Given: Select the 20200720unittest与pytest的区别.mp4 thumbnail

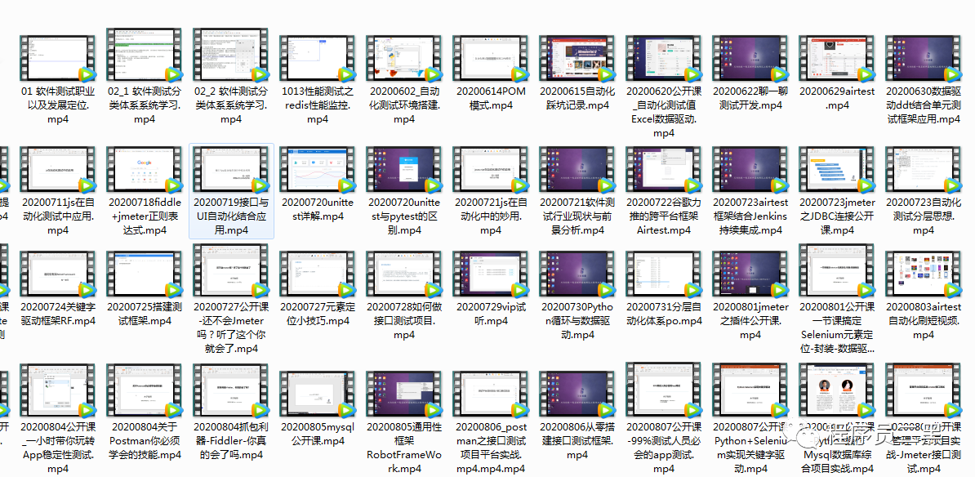Looking at the screenshot, I should (404, 171).
